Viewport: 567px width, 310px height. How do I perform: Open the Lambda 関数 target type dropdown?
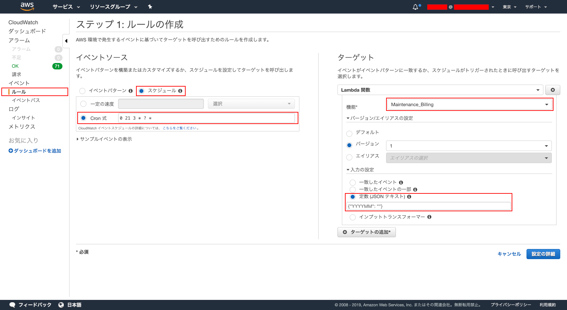click(440, 90)
